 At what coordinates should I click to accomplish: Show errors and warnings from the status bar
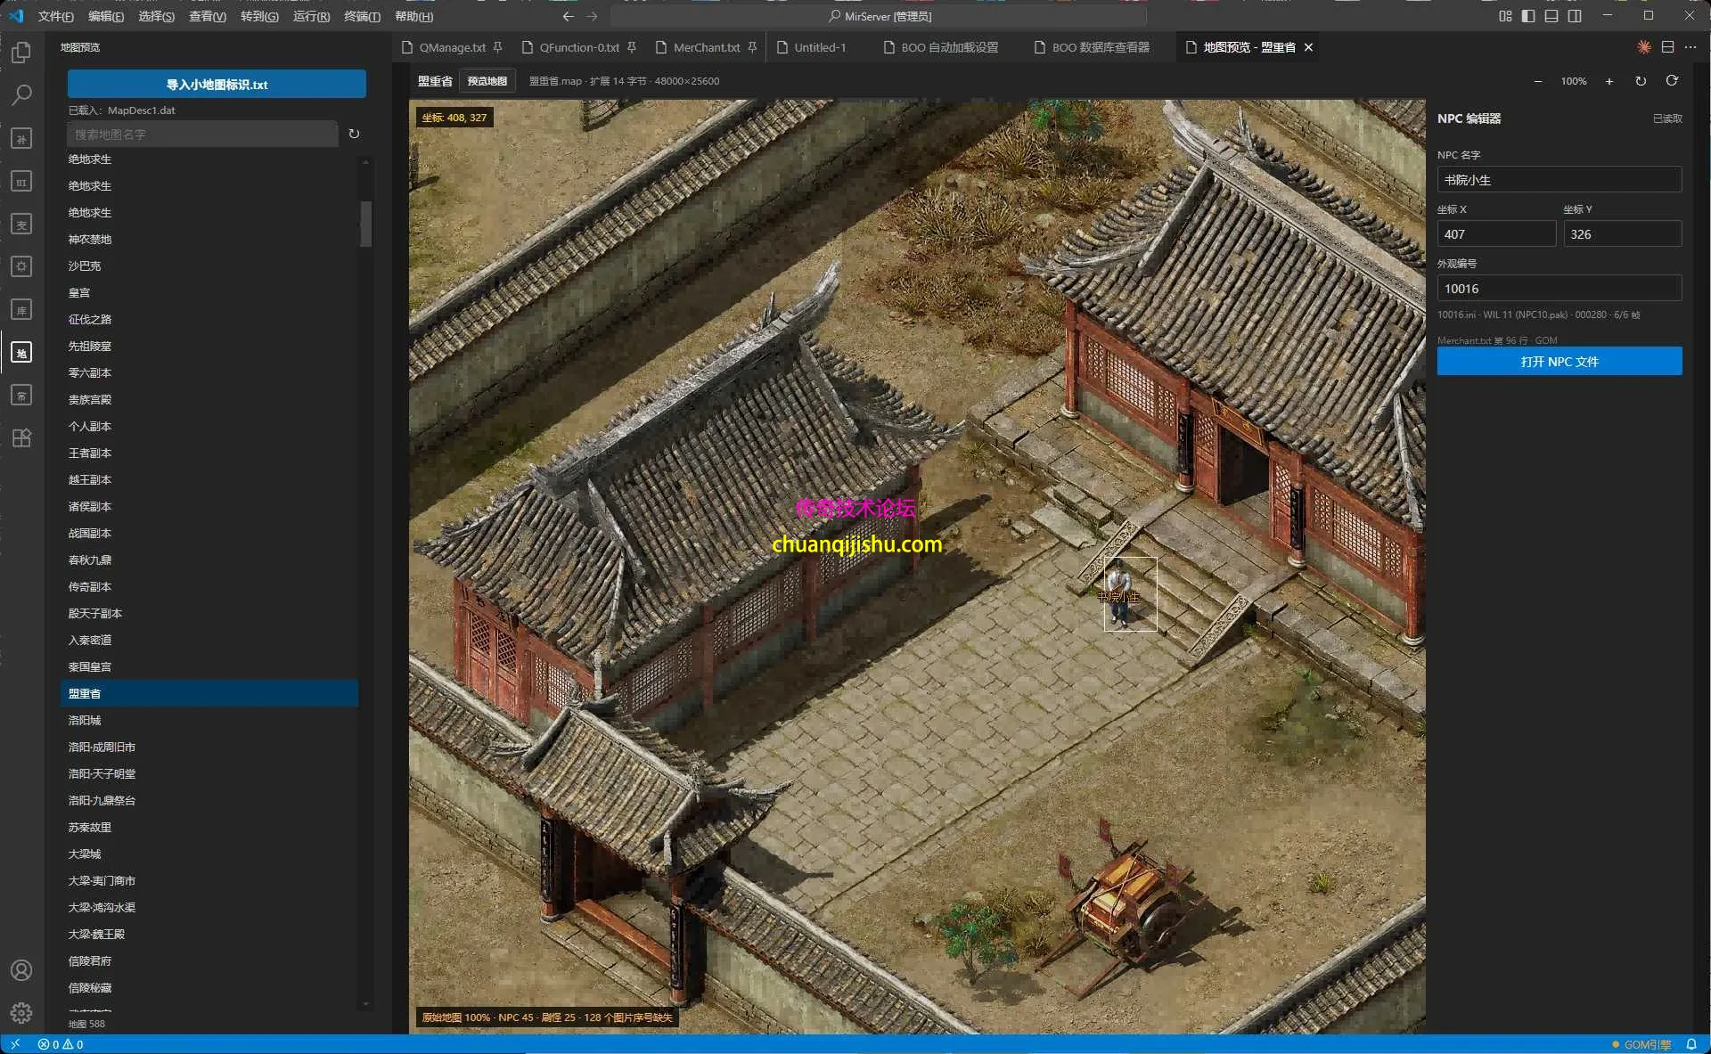[x=61, y=1044]
